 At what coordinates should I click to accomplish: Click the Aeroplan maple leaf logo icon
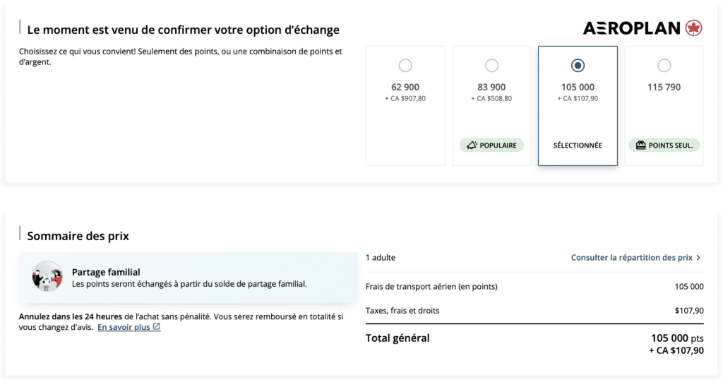click(x=693, y=28)
